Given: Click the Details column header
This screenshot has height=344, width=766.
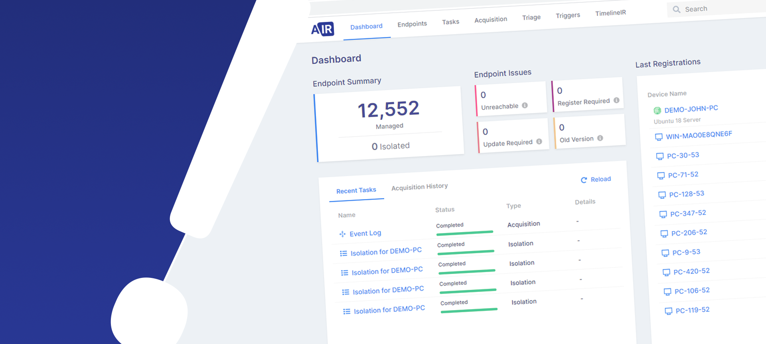Looking at the screenshot, I should tap(585, 202).
